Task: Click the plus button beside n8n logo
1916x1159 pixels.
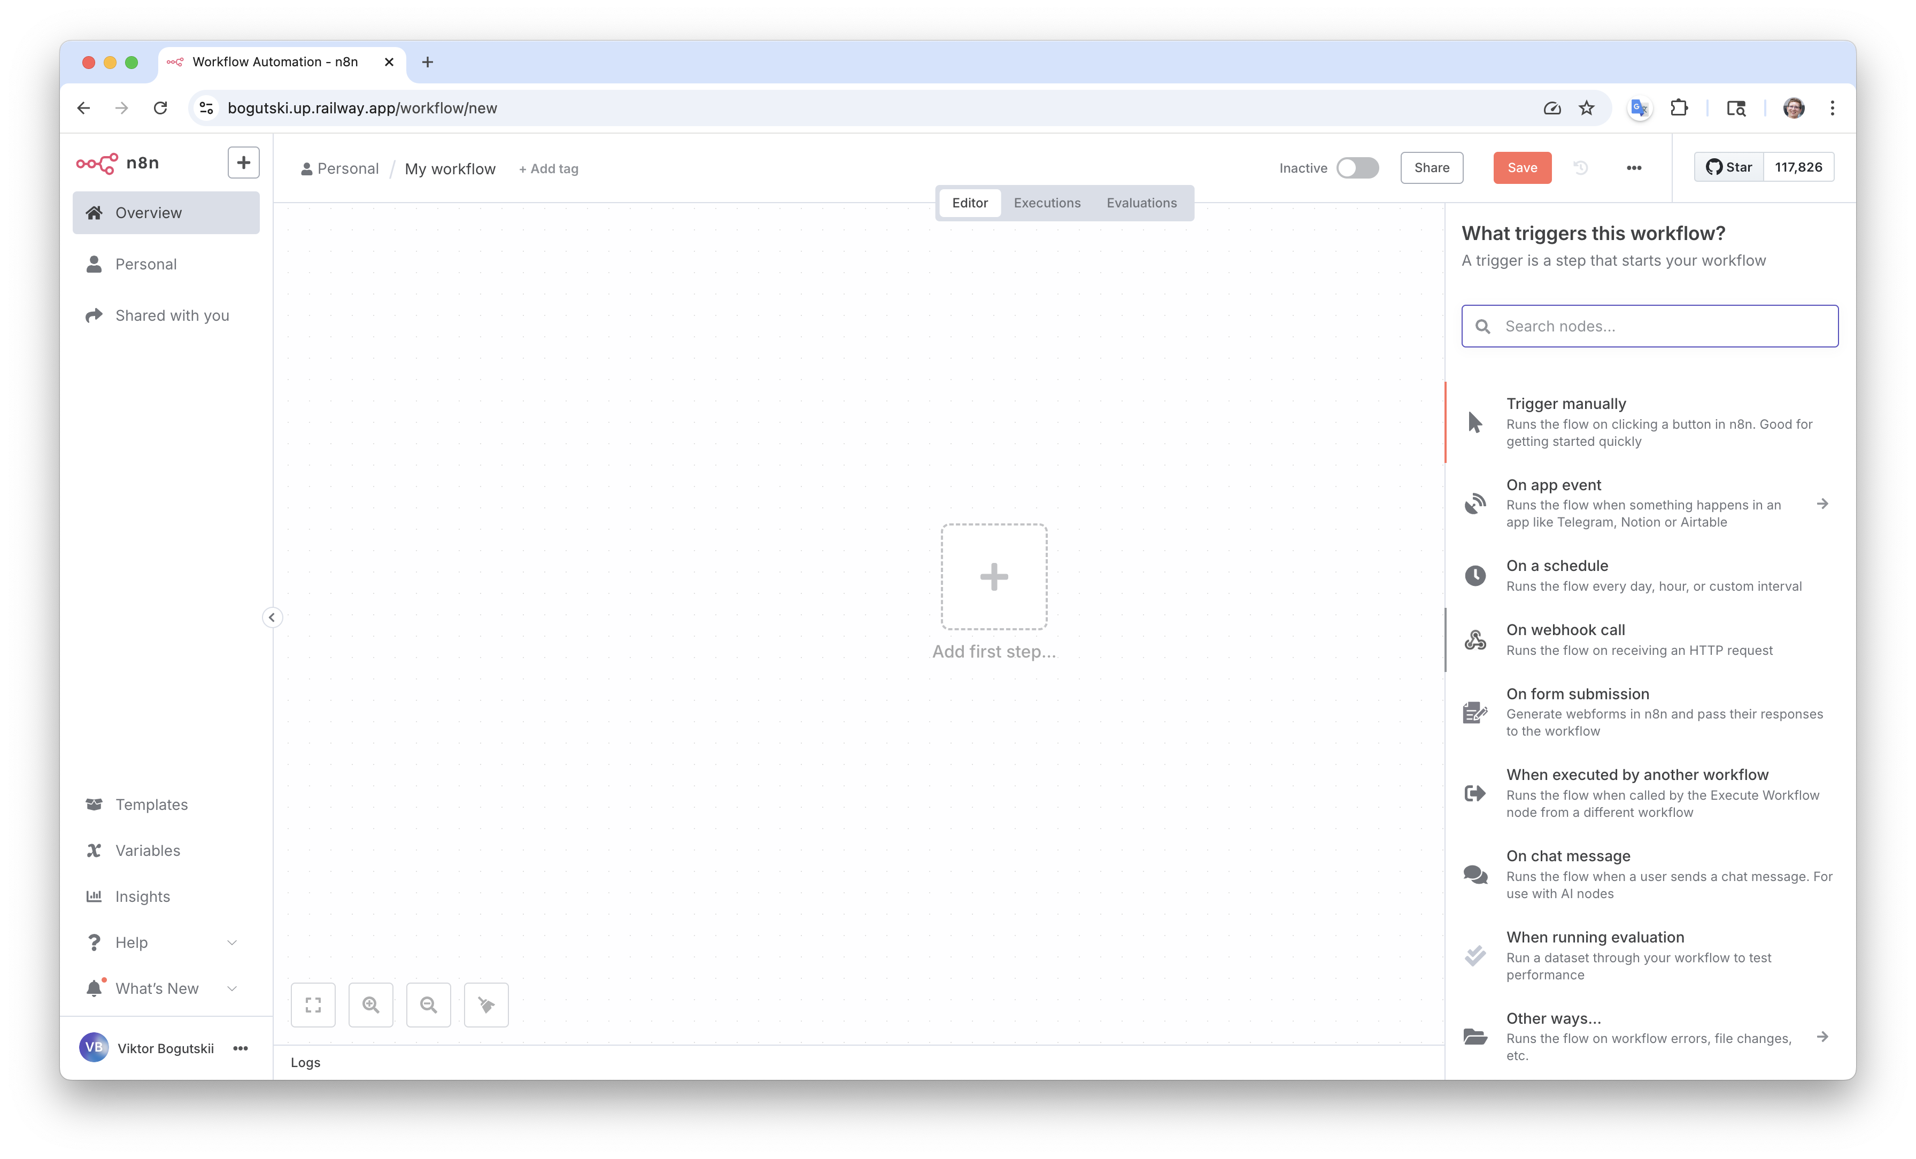Action: [243, 163]
